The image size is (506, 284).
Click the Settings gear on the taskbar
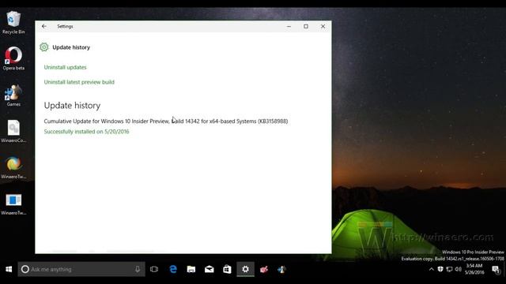click(x=245, y=269)
